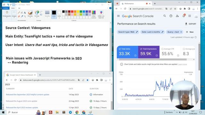Open the Telegram taskbar icon
Screen dimensions: 205x115
70,112
